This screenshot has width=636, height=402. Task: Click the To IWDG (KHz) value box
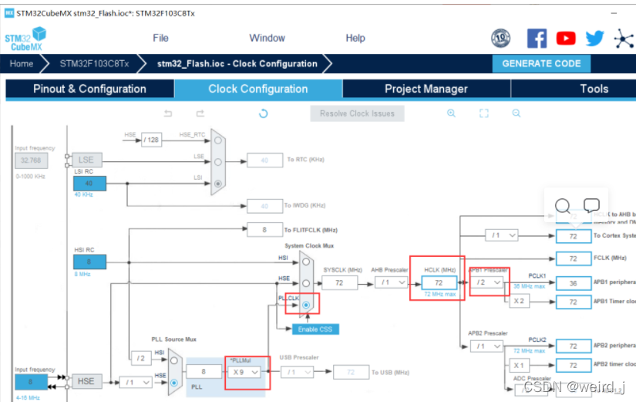coord(264,206)
